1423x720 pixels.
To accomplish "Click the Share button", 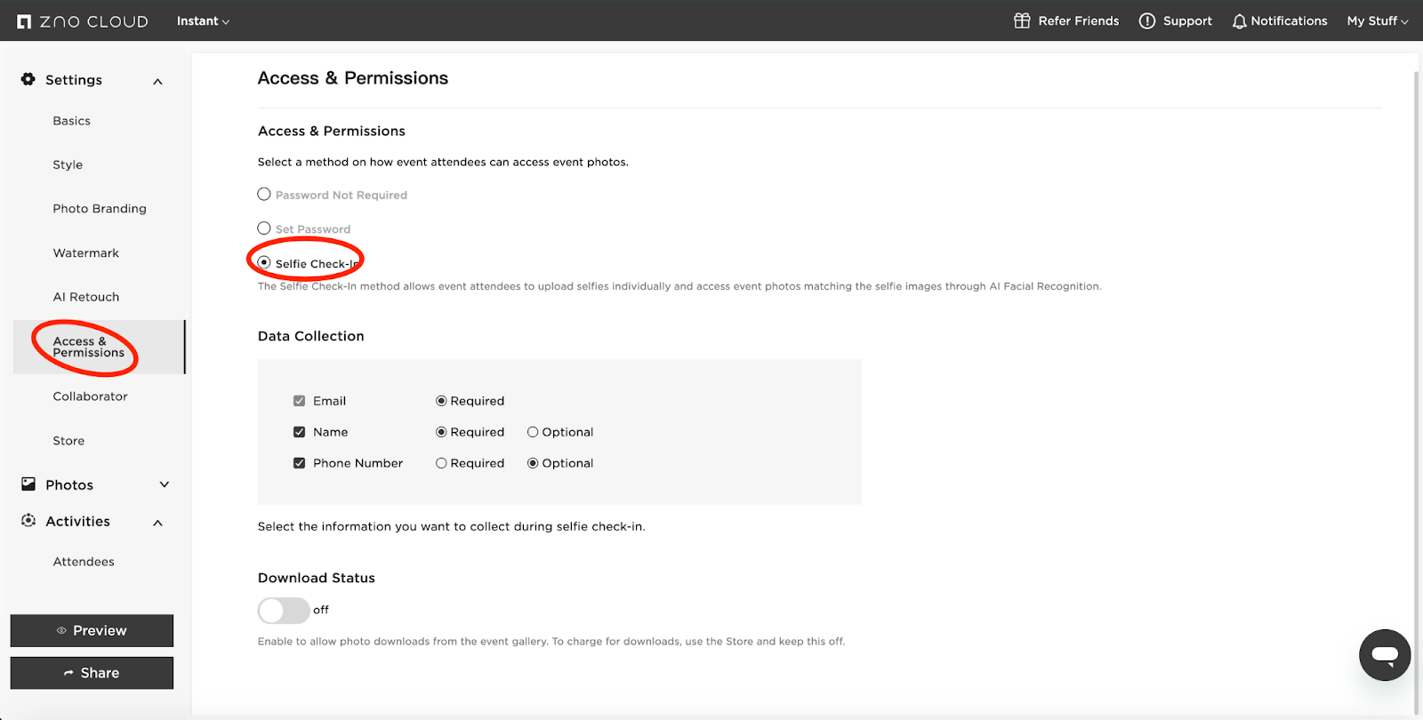I will pos(92,673).
